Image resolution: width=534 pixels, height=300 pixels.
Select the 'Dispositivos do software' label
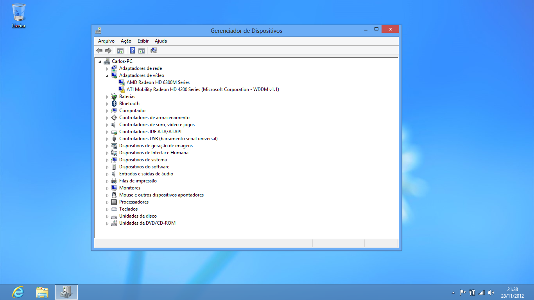coord(144,167)
